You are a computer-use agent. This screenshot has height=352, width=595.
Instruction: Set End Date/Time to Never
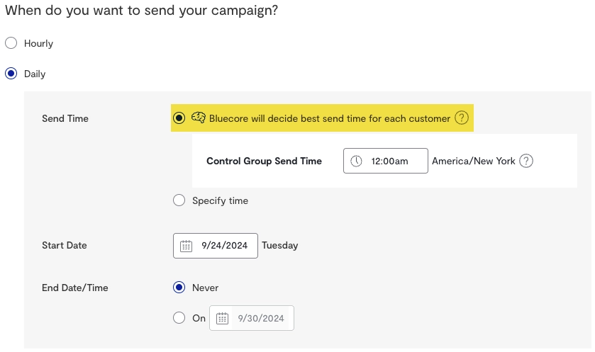point(179,288)
